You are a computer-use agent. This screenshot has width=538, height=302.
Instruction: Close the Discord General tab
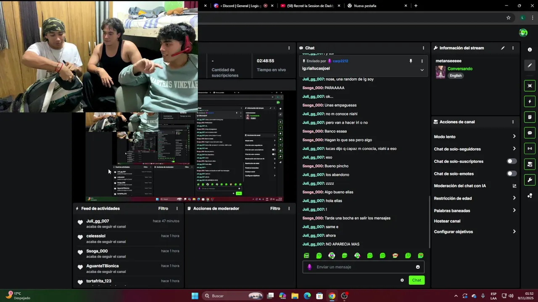[x=272, y=6]
